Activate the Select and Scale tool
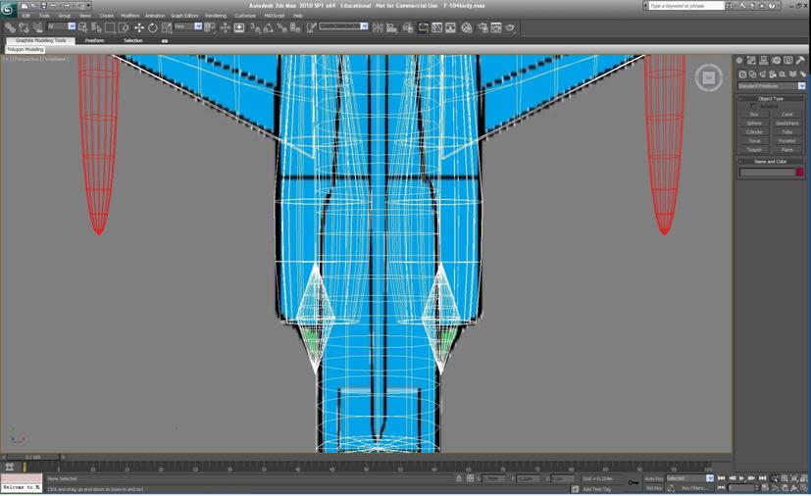The width and height of the screenshot is (811, 496). 167,27
